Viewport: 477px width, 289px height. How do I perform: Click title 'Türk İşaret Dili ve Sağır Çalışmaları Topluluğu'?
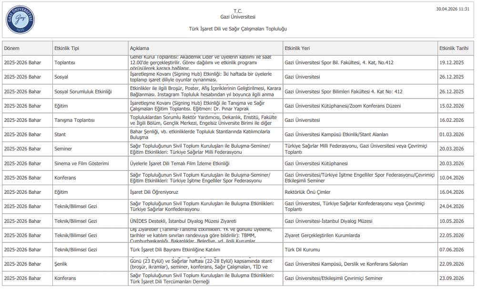[x=238, y=29]
